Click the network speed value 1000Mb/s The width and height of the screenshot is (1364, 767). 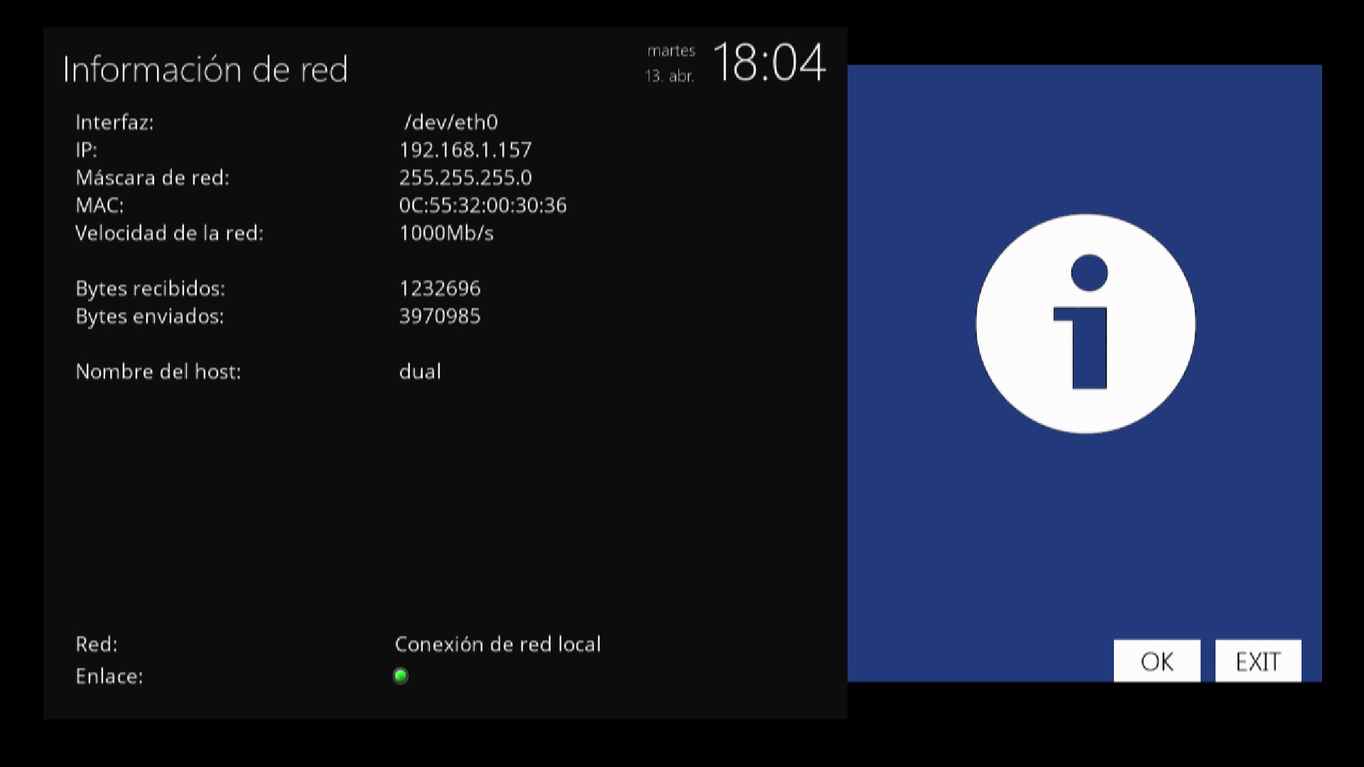pyautogui.click(x=446, y=233)
